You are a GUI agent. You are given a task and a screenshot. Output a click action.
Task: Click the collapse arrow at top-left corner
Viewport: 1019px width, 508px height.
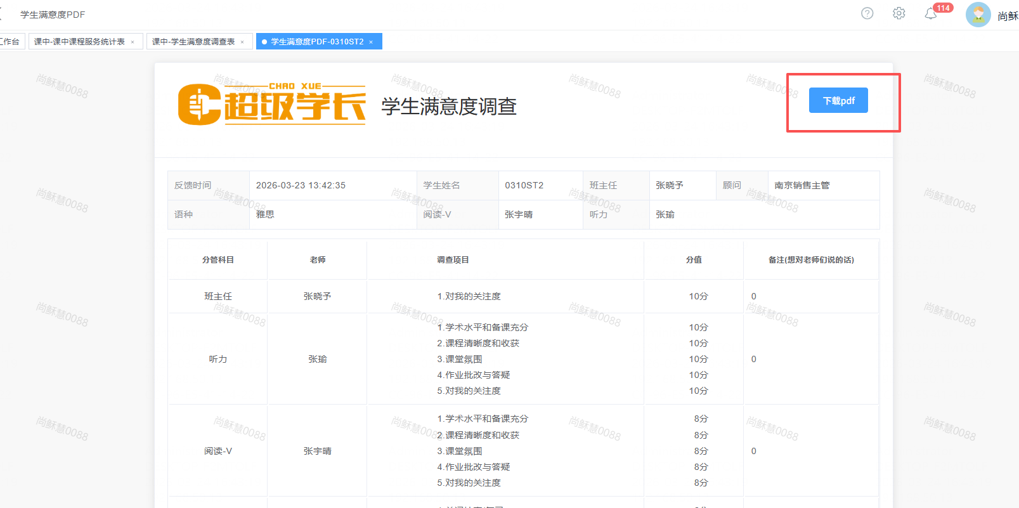pyautogui.click(x=2, y=14)
